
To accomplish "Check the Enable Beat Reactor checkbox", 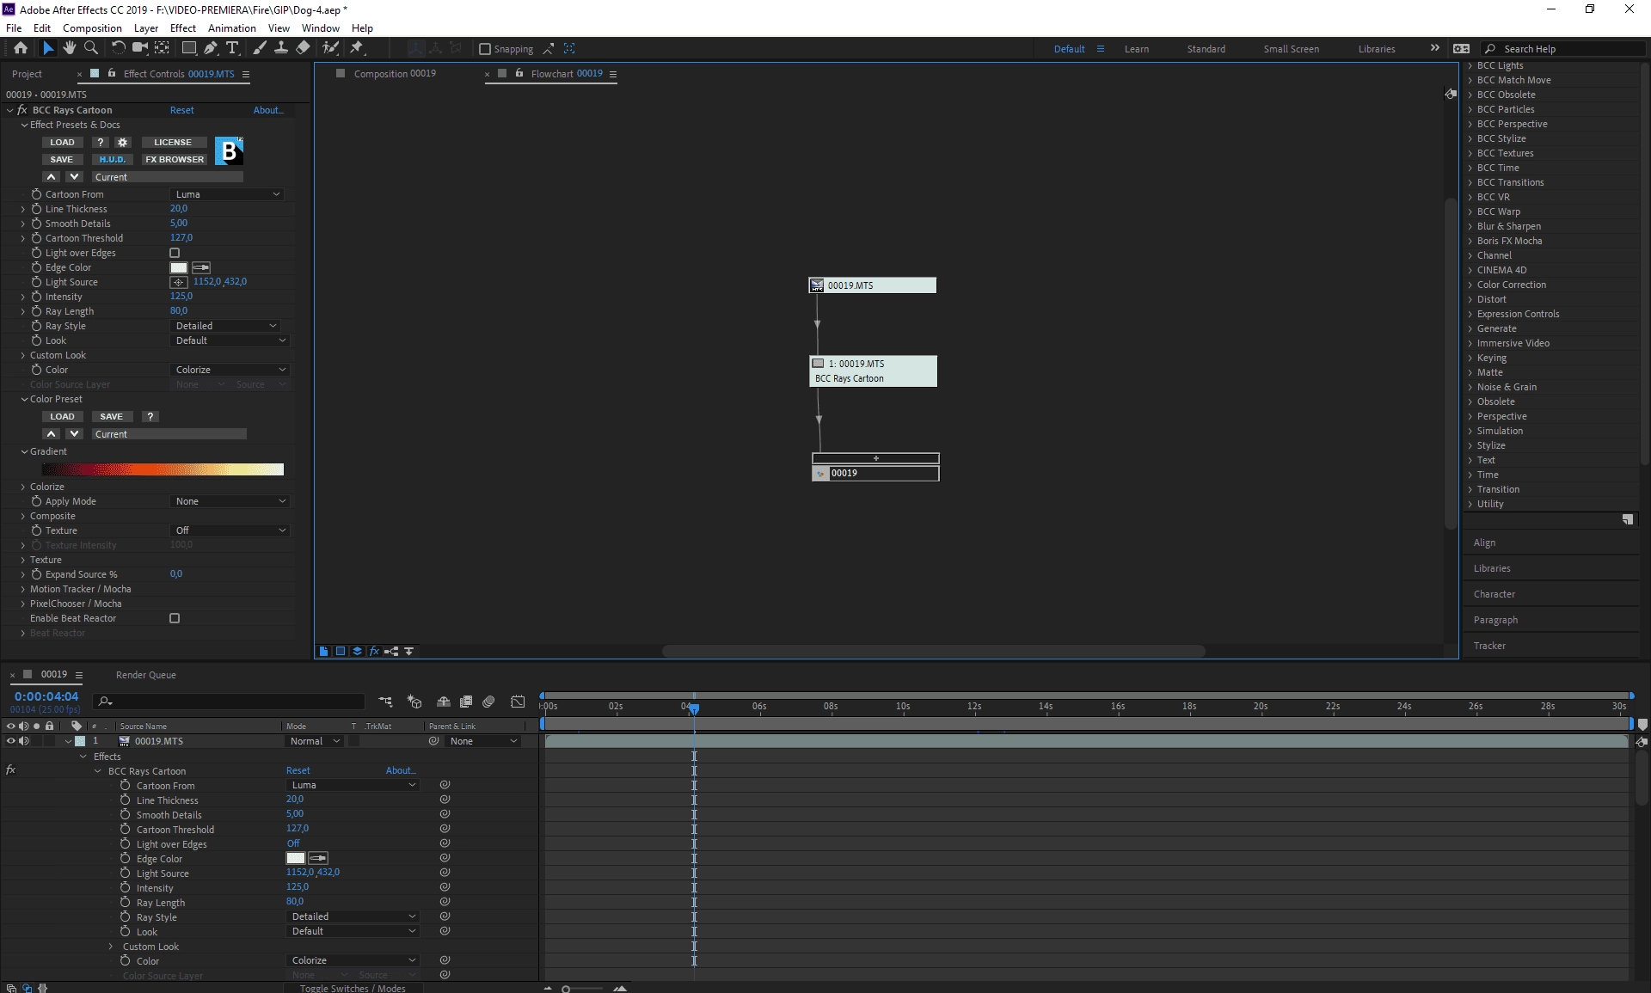I will click(175, 618).
